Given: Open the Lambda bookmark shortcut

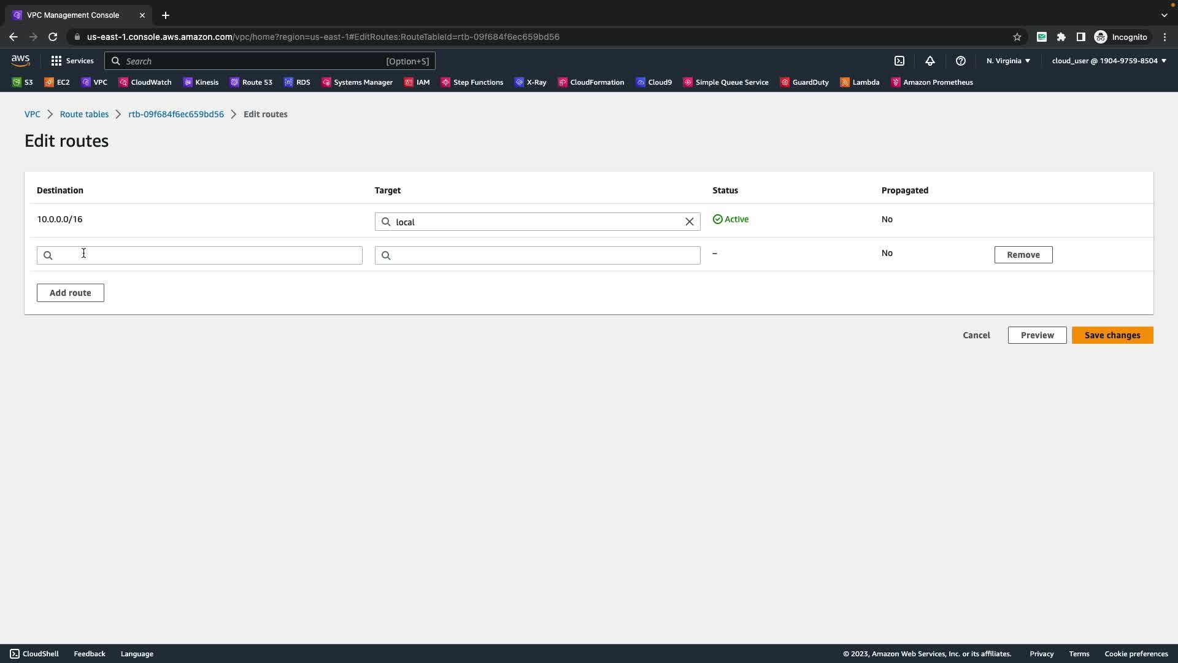Looking at the screenshot, I should pos(860,82).
